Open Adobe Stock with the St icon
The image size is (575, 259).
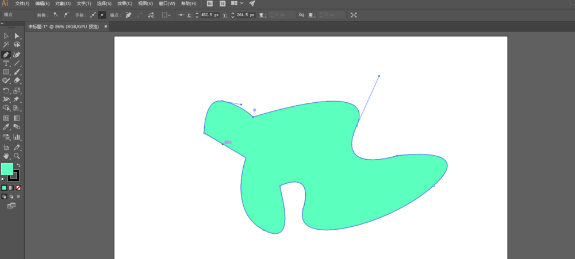[x=222, y=3]
